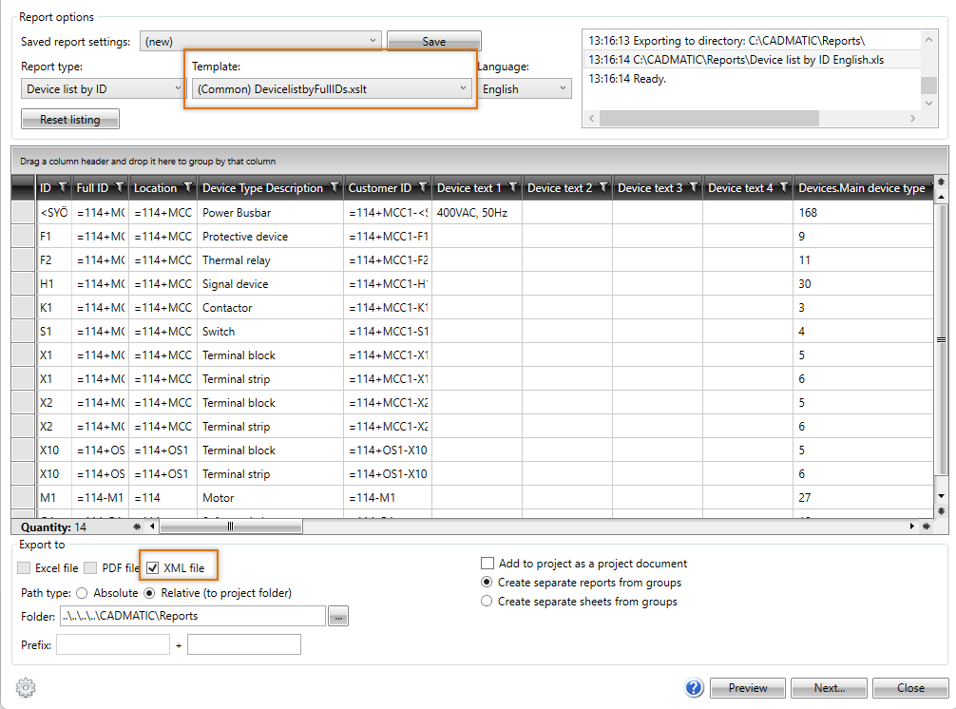Viewport: 956px width, 709px height.
Task: Click the Reset listing button
Action: tap(71, 120)
